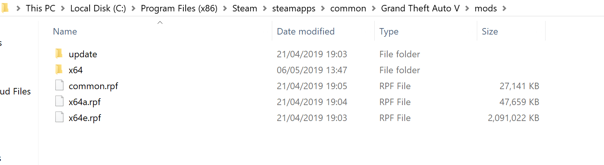Image resolution: width=604 pixels, height=165 pixels.
Task: Navigate to Local Disk (C:) breadcrumb
Action: point(98,8)
